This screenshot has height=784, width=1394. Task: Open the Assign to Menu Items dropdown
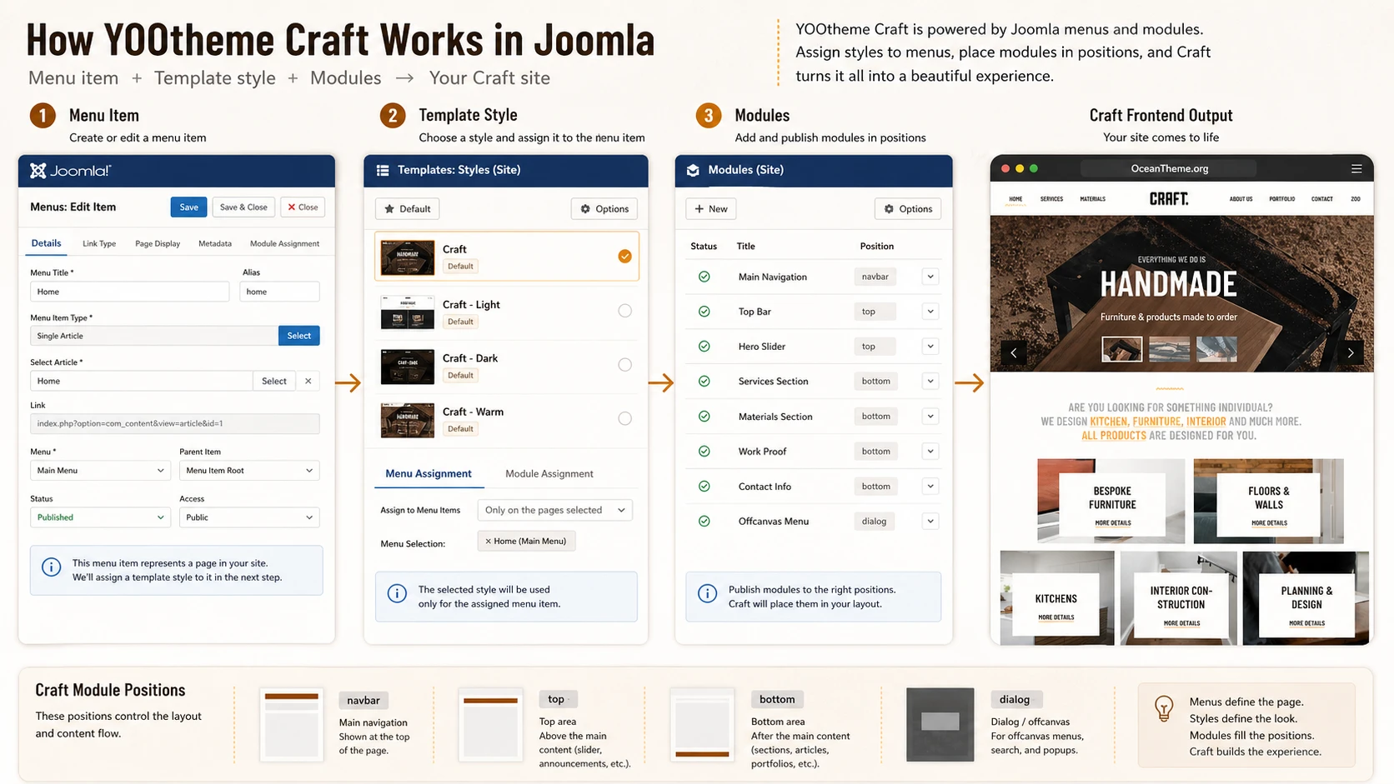[554, 510]
